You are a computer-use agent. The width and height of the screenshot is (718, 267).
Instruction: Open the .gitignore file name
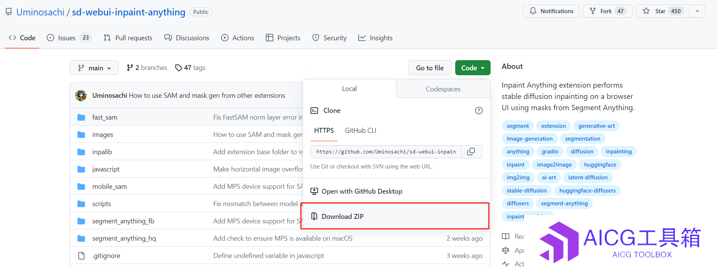pos(106,256)
